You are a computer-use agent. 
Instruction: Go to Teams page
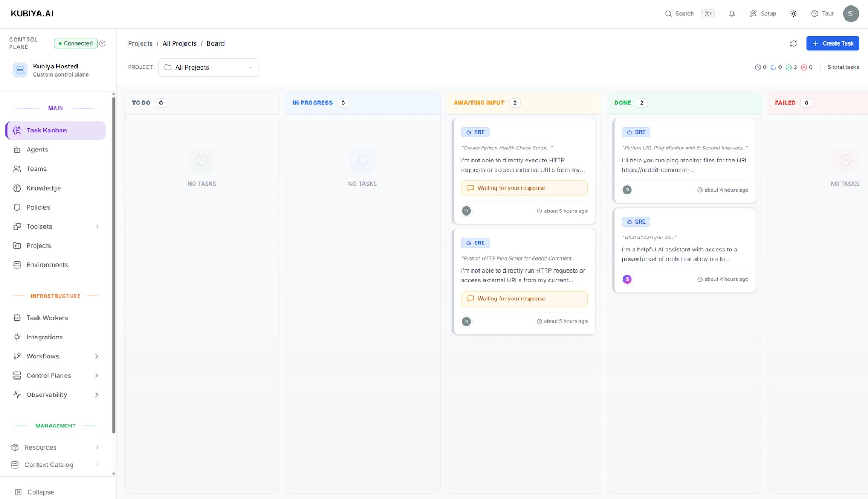[56, 169]
